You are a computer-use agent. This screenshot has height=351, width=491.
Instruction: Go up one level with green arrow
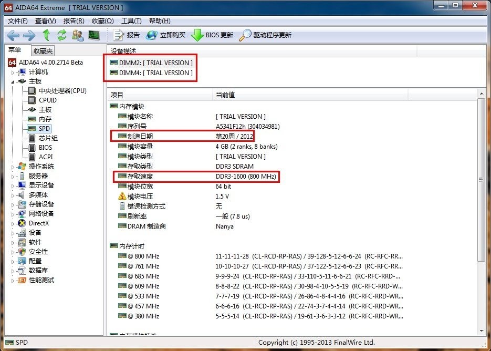tap(46, 35)
